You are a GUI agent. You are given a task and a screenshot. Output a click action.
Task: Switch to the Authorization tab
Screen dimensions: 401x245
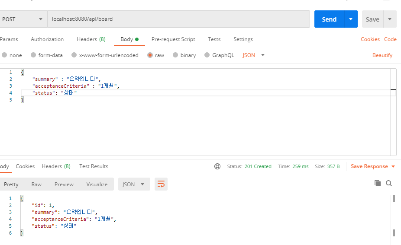(47, 39)
